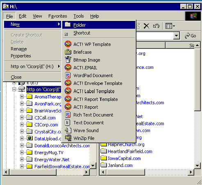Screen dimensions: 202x185
Task: Select DataUpload folder in tree
Action: [48, 139]
